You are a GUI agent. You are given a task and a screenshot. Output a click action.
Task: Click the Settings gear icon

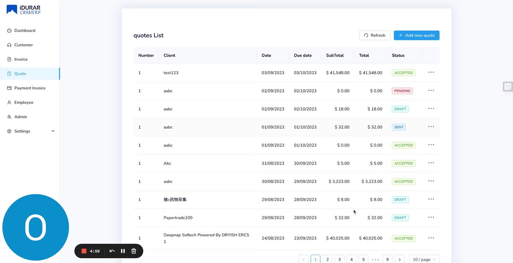pos(10,131)
